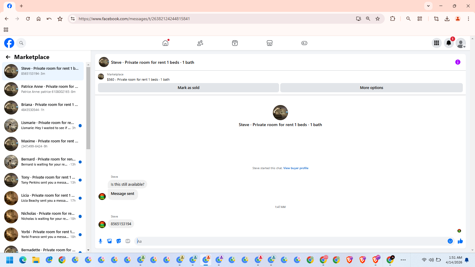Record a voice clip with the microphone icon
Image resolution: width=475 pixels, height=267 pixels.
pos(101,241)
